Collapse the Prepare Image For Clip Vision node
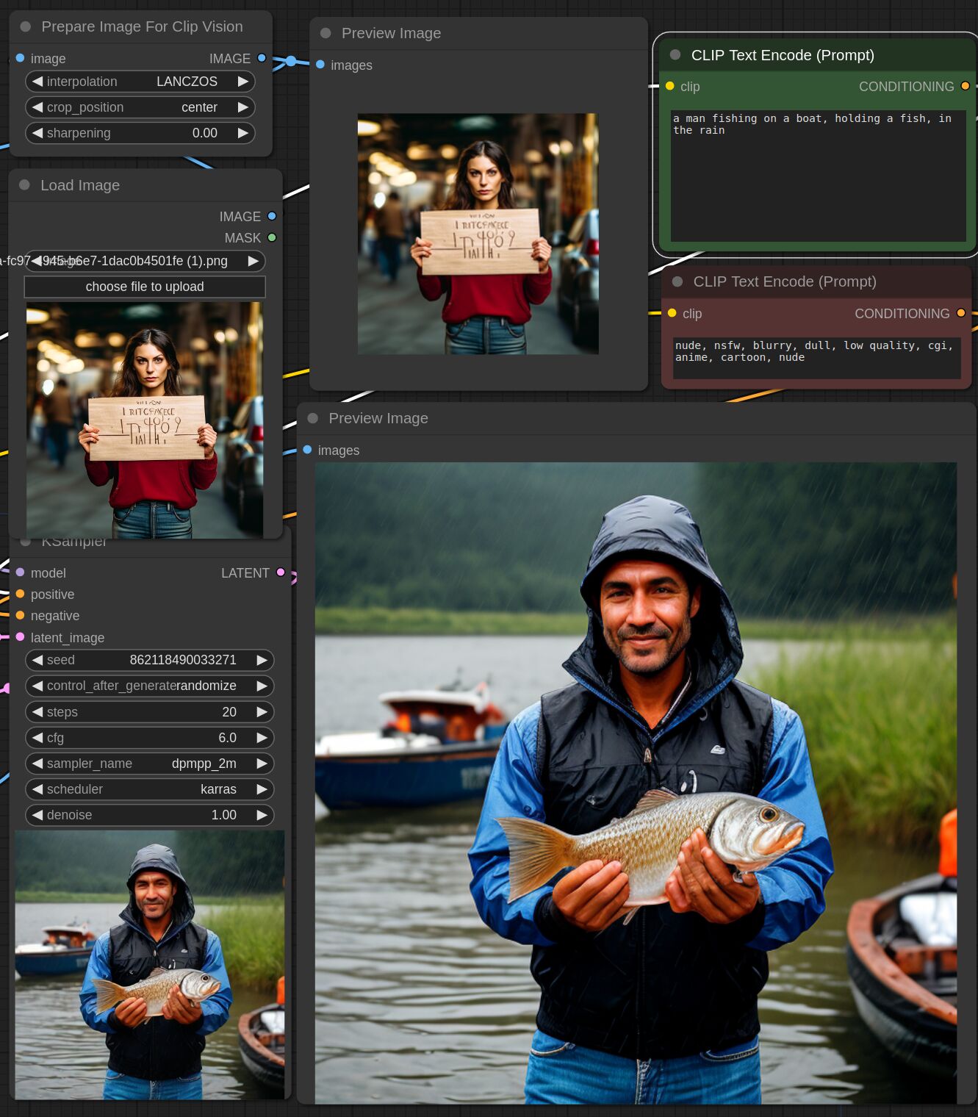The image size is (978, 1117). (26, 26)
